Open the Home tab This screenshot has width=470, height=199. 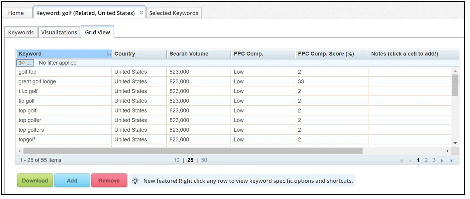tap(16, 13)
